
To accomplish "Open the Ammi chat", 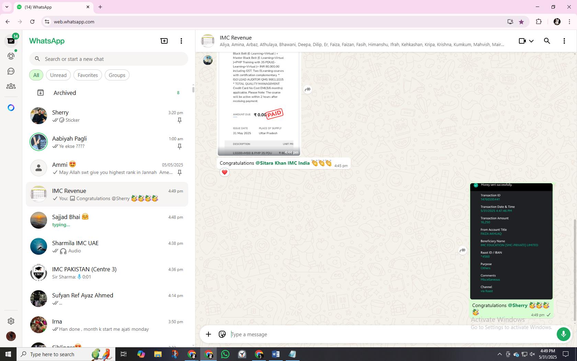I will (x=107, y=168).
